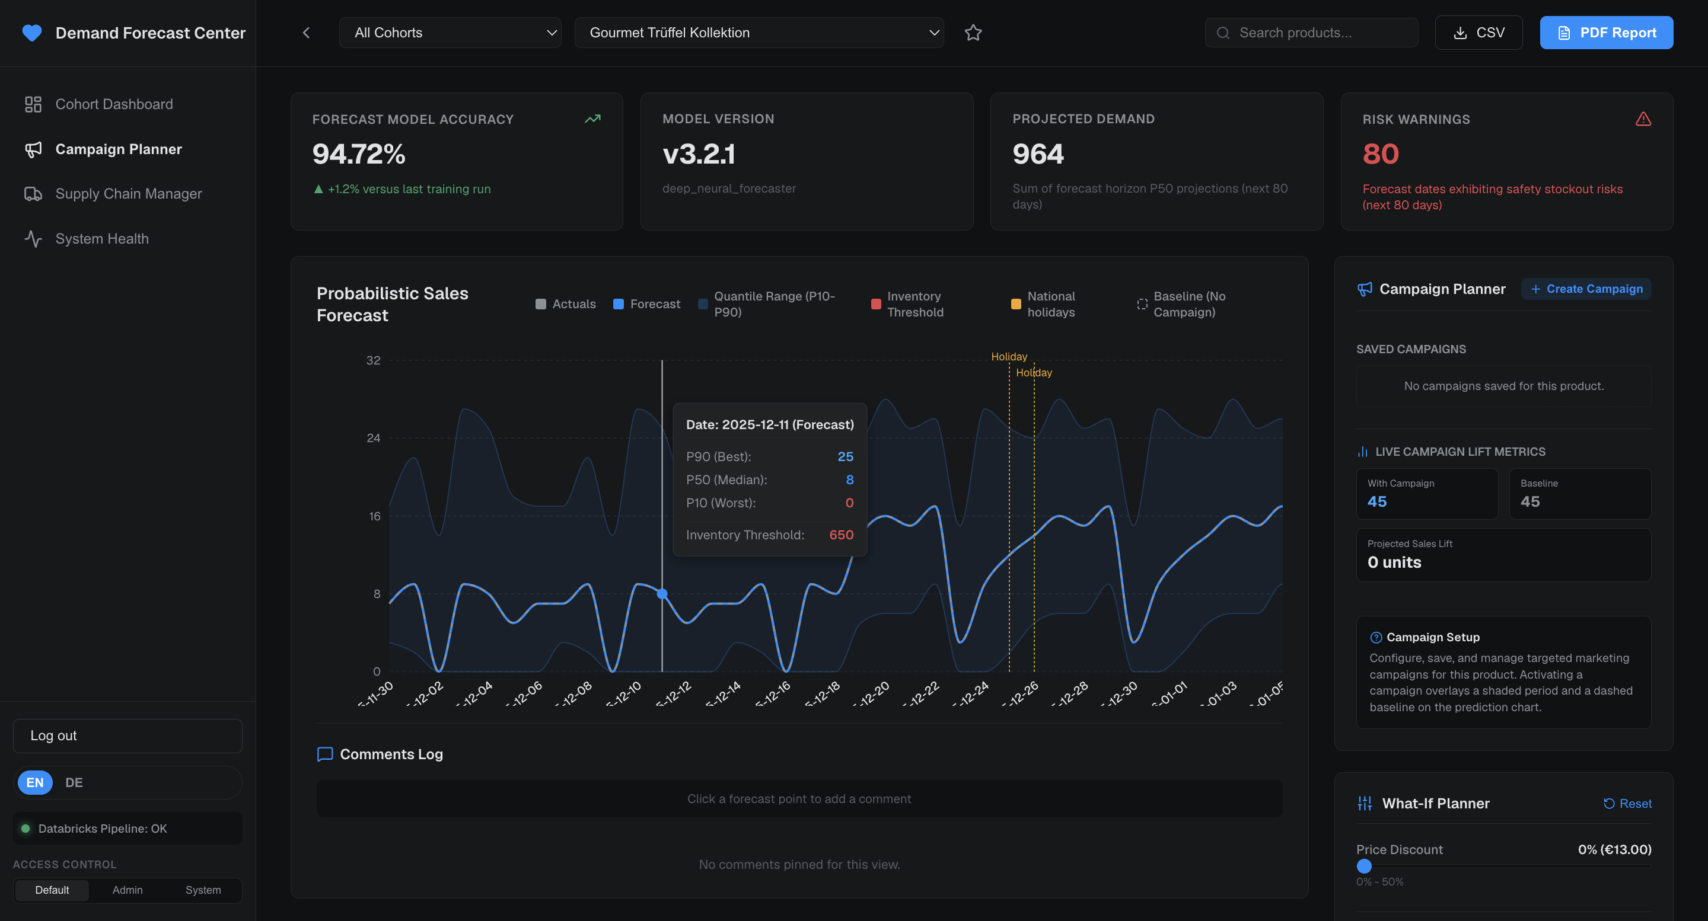Click the second Holiday marker label

click(1034, 372)
